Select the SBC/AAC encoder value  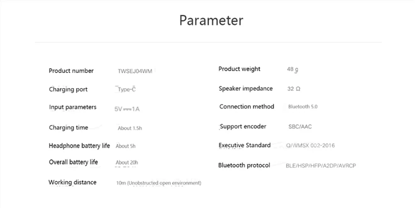[x=300, y=127]
